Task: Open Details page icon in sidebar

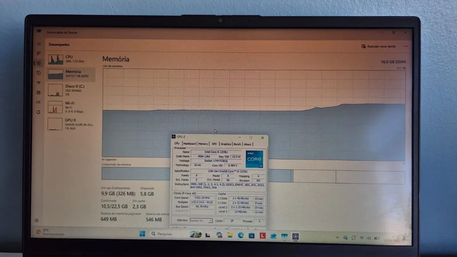Action: click(x=39, y=102)
